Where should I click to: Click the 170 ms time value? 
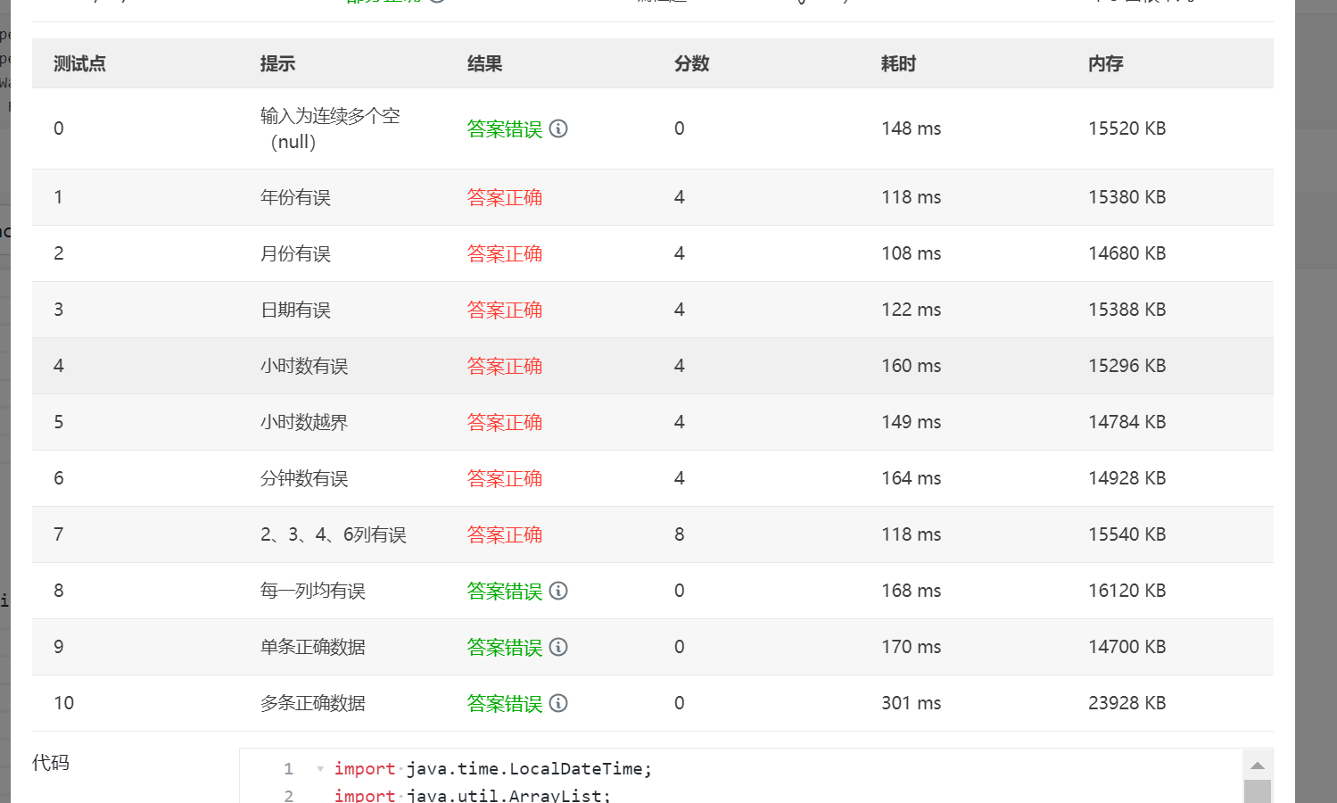tap(912, 647)
